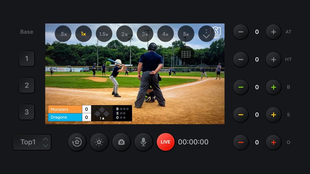
Task: Remove an out with the red minus
Action: point(241,142)
